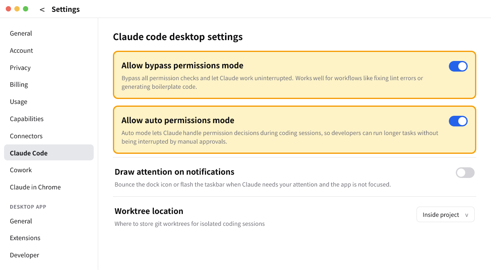
Task: Click the bypass permission checks description text
Action: click(272, 82)
